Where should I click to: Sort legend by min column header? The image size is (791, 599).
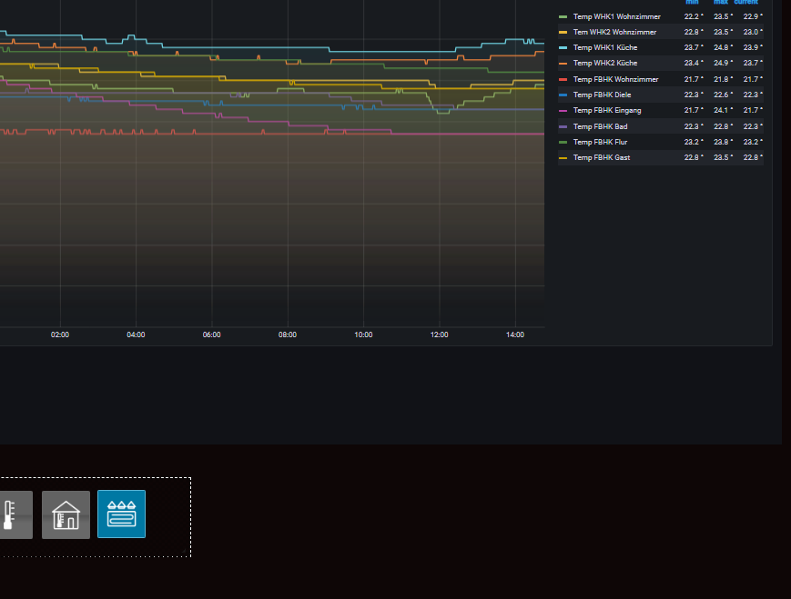click(692, 2)
